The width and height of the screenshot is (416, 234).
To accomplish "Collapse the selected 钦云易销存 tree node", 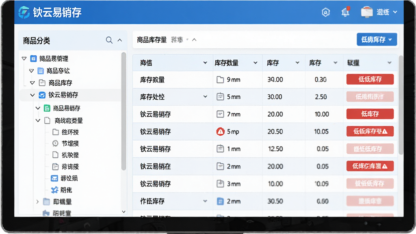I will (x=32, y=95).
